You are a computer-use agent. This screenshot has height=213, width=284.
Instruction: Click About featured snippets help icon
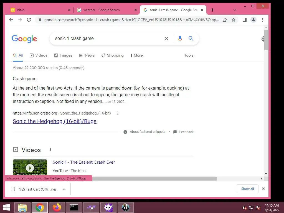pos(125,132)
